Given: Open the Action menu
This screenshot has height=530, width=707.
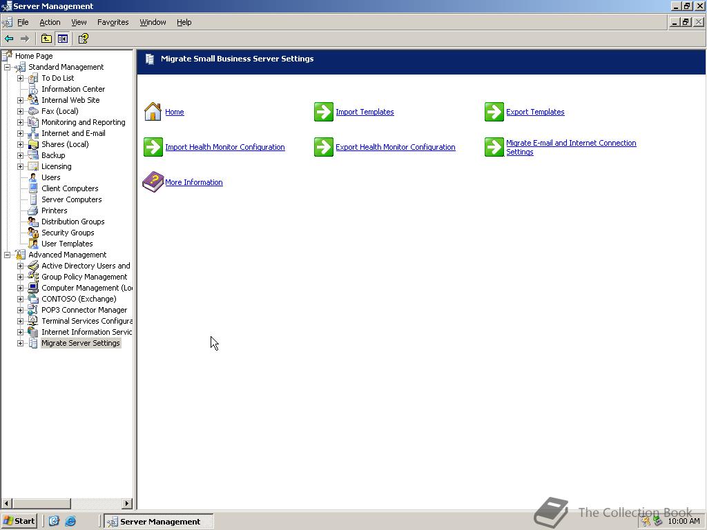Looking at the screenshot, I should [x=50, y=22].
